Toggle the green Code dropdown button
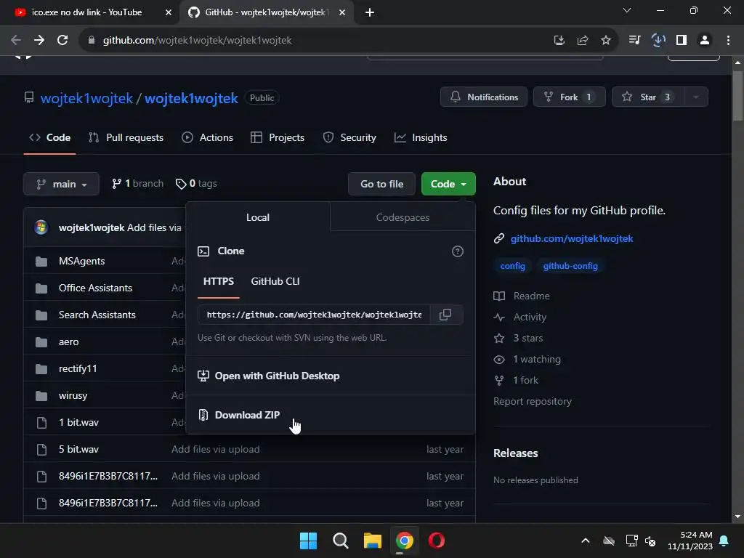Image resolution: width=744 pixels, height=558 pixels. coord(448,184)
